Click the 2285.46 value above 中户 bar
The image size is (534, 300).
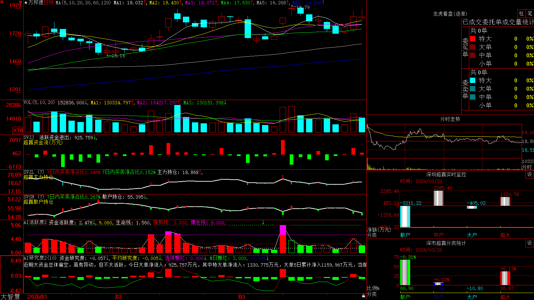coord(443,188)
